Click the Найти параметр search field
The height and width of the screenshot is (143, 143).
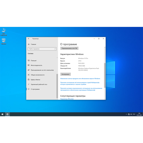point(42,49)
